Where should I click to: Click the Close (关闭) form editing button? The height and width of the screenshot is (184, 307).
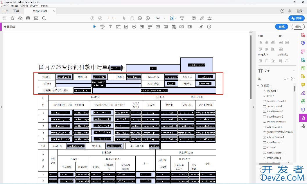(x=298, y=27)
